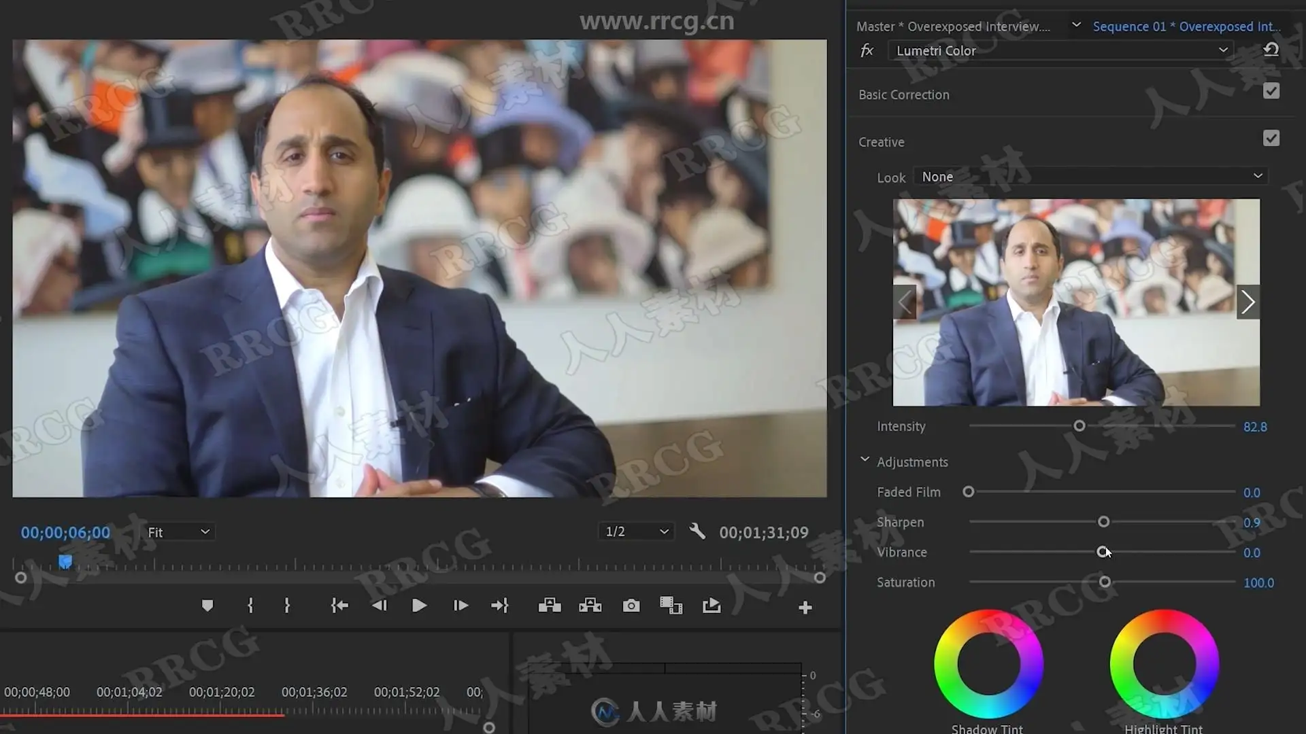
Task: Click the Mark In bracket icon
Action: 250,606
